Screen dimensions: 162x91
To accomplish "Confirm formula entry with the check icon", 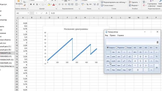I will pos(42,13).
